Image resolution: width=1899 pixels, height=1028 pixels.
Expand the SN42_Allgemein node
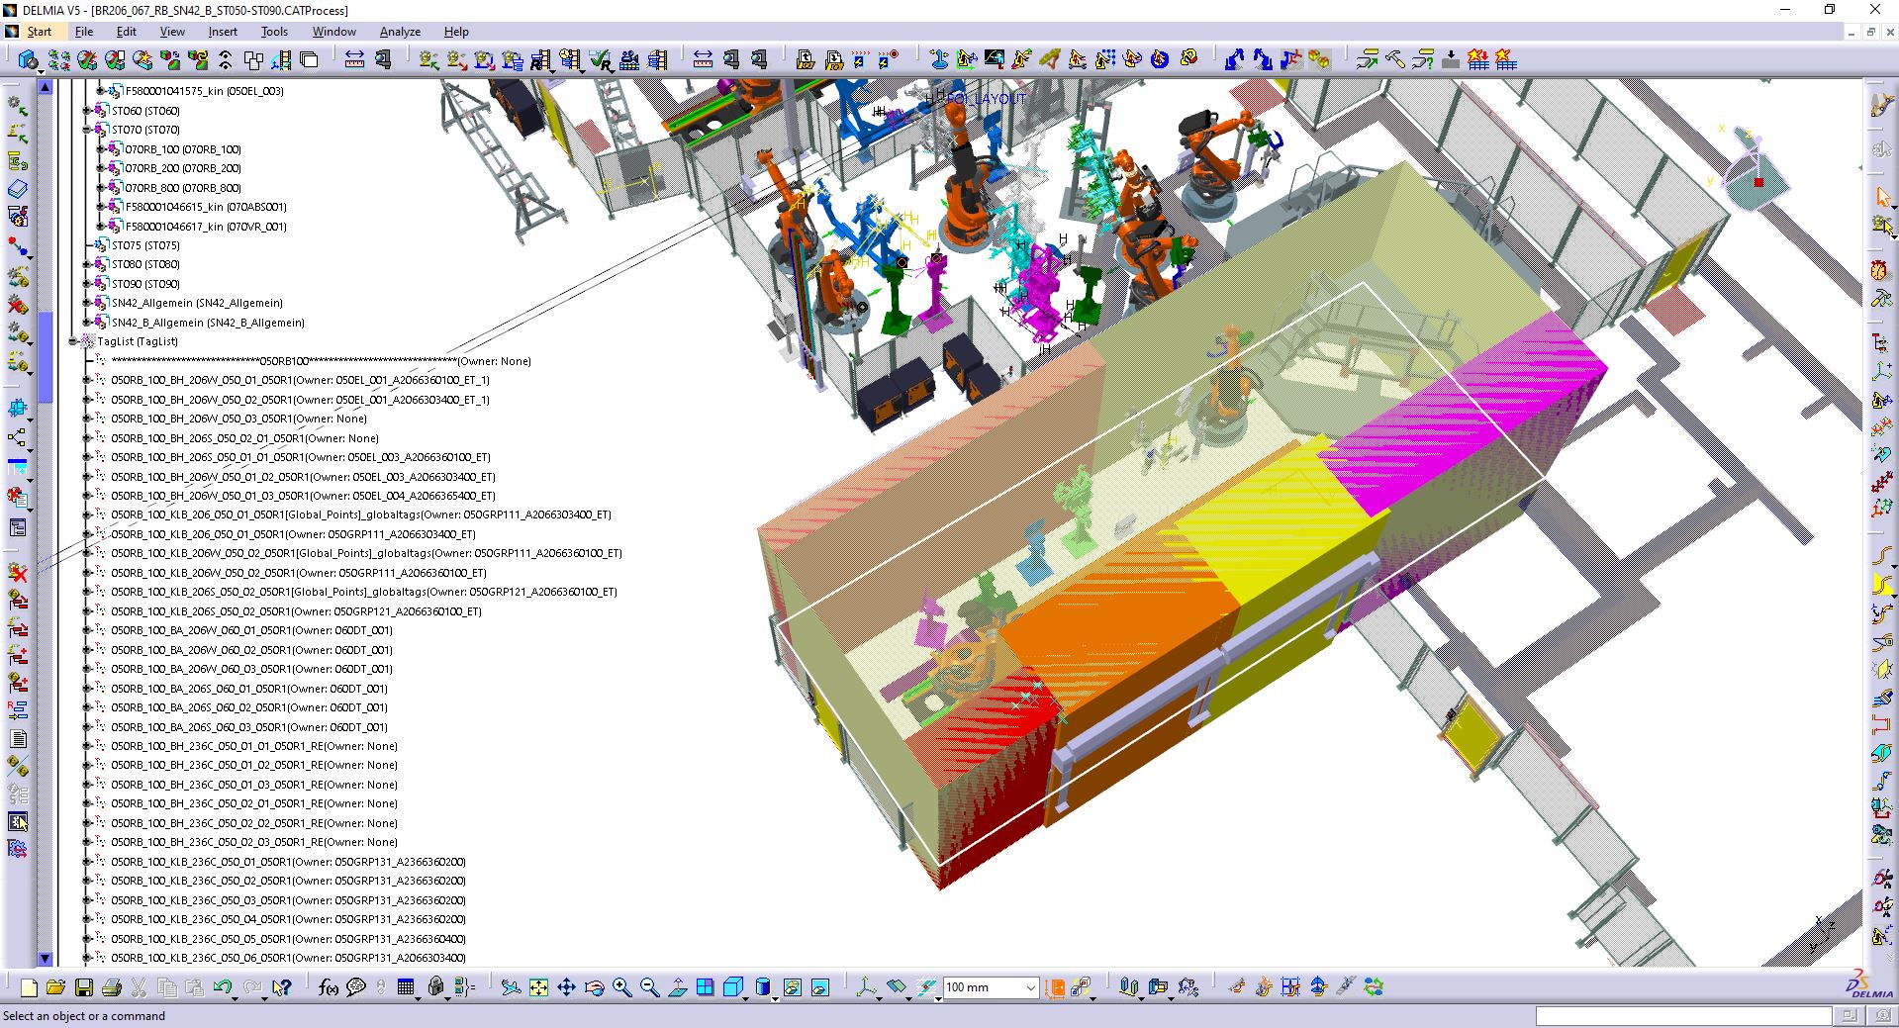[x=87, y=303]
